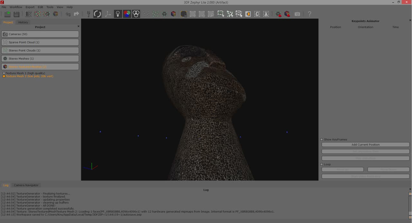The height and width of the screenshot is (223, 412).
Task: Click the Orientation column header
Action: pos(366,27)
